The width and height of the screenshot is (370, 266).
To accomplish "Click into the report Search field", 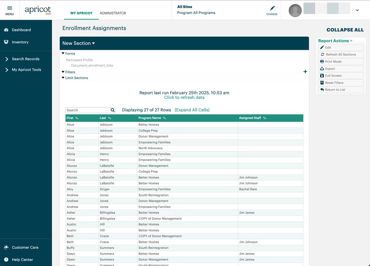I will 88,110.
